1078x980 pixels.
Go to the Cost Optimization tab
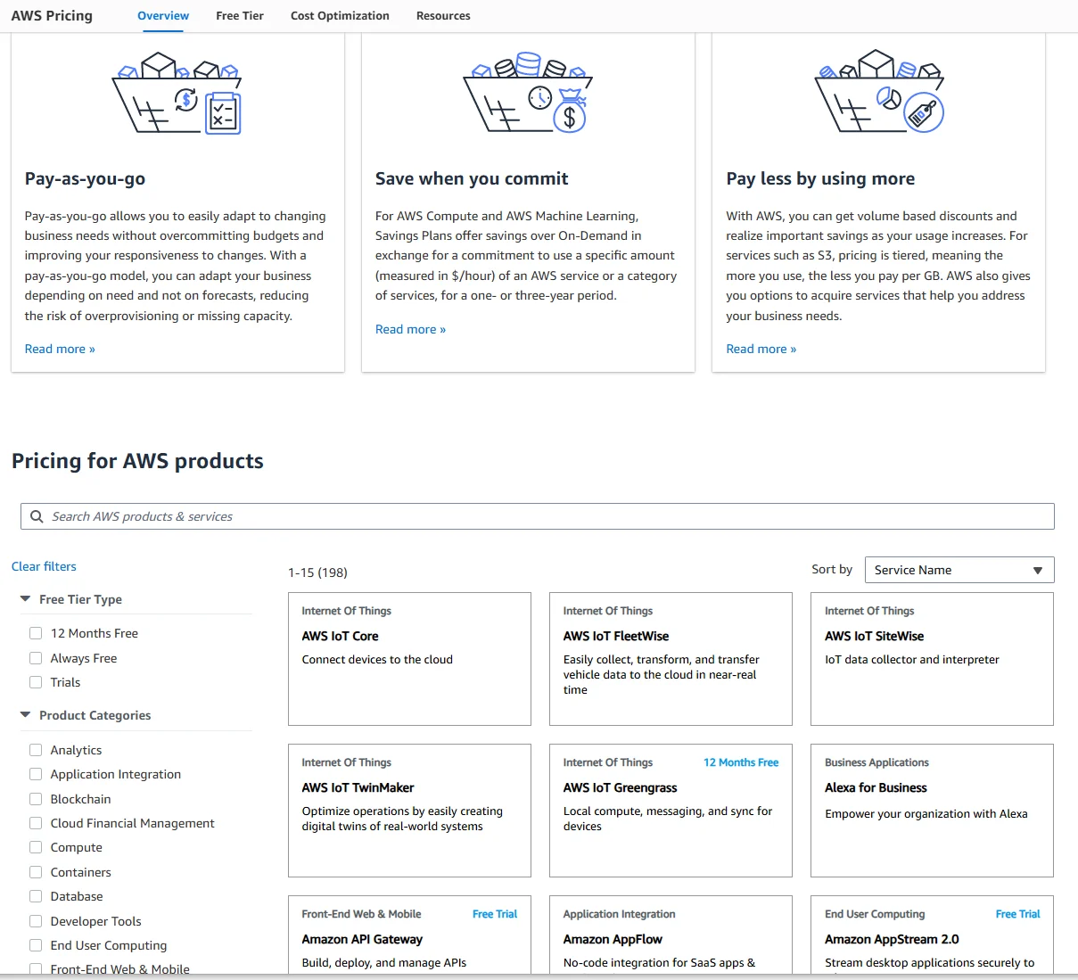tap(340, 16)
